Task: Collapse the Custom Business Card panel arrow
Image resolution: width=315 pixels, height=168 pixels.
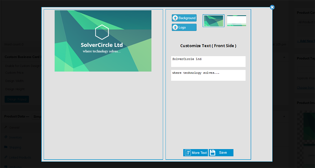Action: tap(284, 57)
